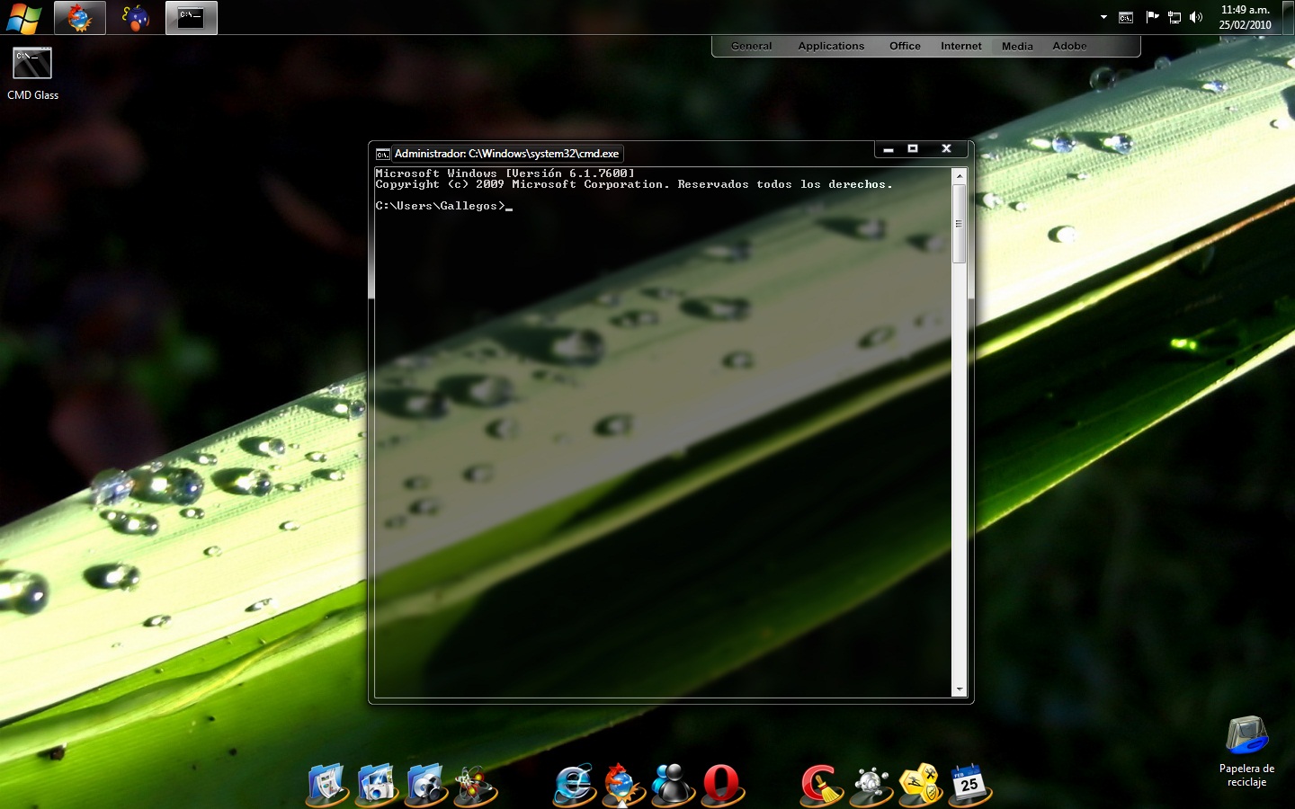Open the calendar icon showing 25

pyautogui.click(x=969, y=785)
